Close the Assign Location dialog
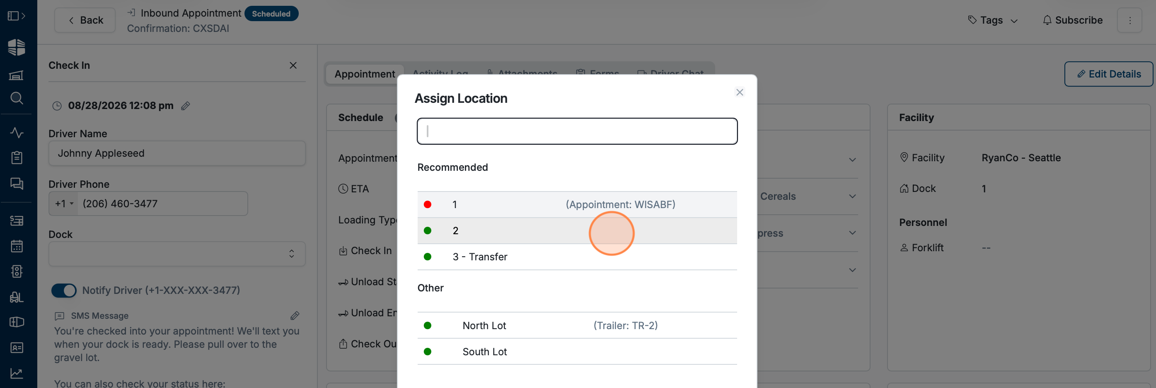This screenshot has height=388, width=1156. pos(740,92)
